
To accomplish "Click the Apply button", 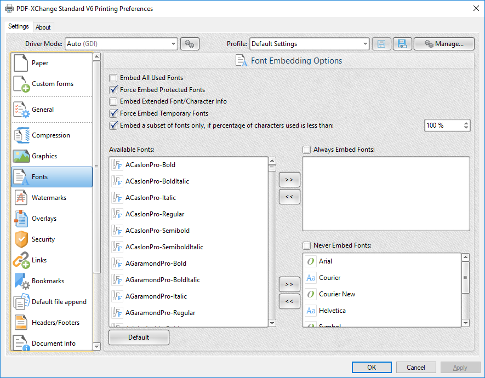I will click(460, 367).
